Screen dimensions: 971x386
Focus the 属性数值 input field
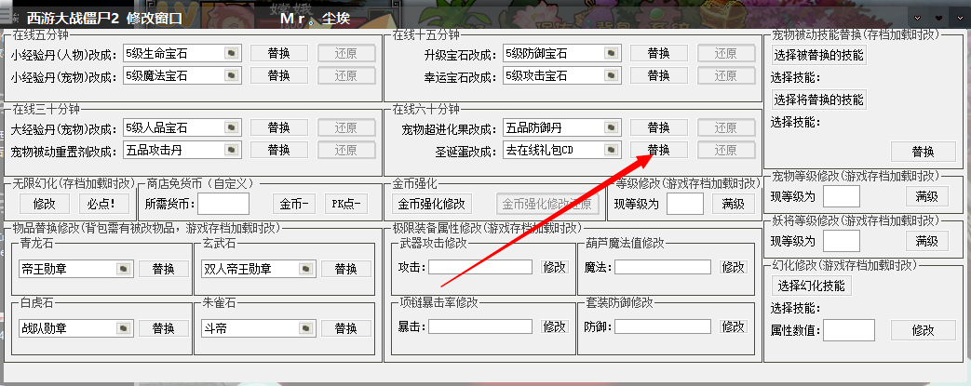pyautogui.click(x=848, y=330)
